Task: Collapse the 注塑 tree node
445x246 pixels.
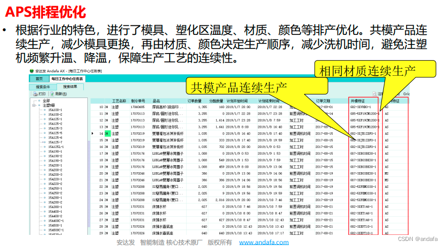Action: pos(34,105)
